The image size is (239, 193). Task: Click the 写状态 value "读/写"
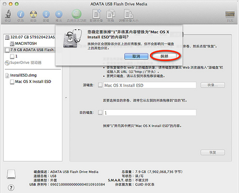(x=139, y=176)
